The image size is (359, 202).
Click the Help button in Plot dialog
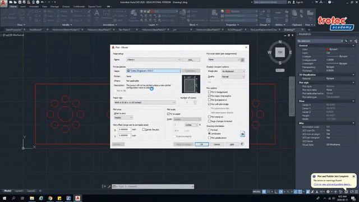click(x=232, y=144)
